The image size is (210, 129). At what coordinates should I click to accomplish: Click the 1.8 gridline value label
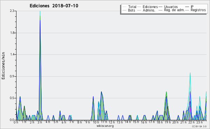click(12, 33)
